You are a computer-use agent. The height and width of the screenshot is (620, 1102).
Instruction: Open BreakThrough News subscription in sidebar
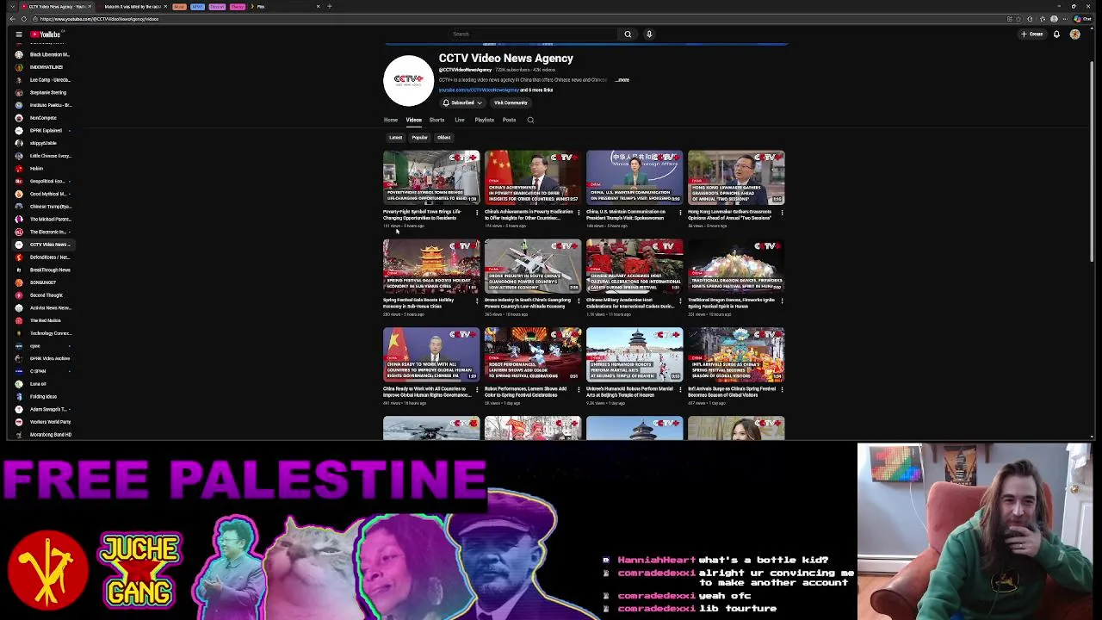coord(42,270)
